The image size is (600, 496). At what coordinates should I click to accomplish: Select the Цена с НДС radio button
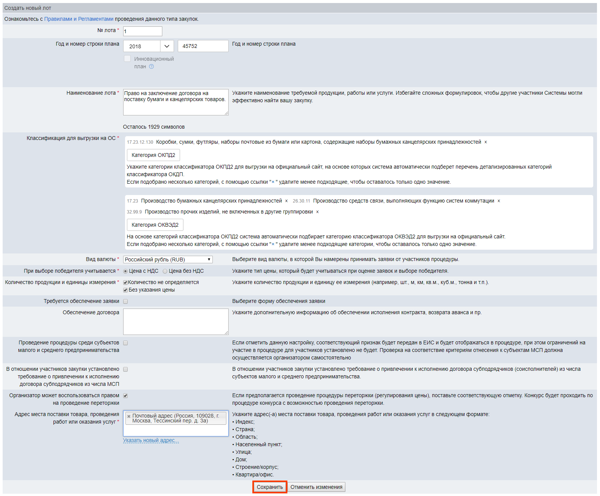click(125, 271)
